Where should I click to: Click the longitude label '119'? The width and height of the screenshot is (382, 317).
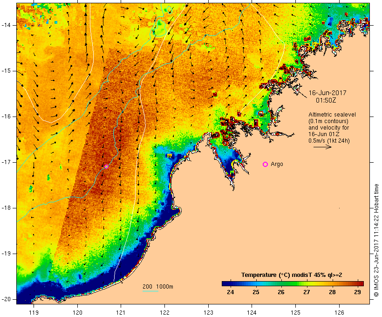(34, 312)
